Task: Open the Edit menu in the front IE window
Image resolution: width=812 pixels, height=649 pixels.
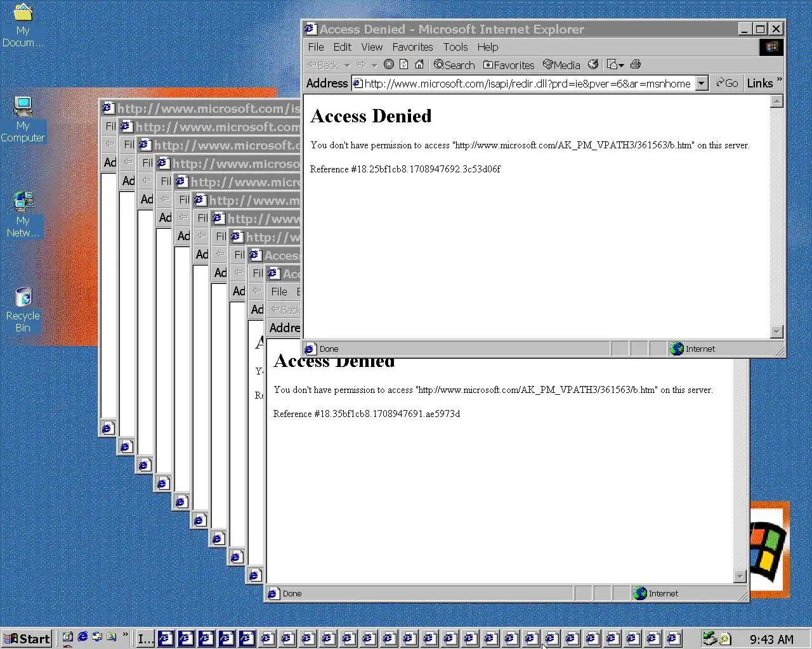Action: pyautogui.click(x=342, y=47)
